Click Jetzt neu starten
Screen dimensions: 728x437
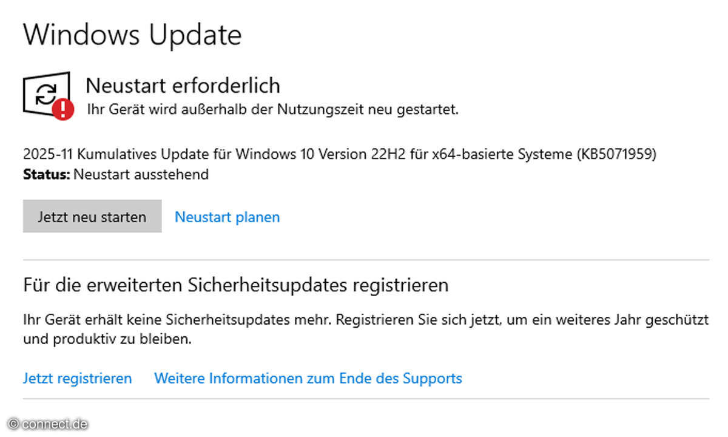pyautogui.click(x=92, y=216)
